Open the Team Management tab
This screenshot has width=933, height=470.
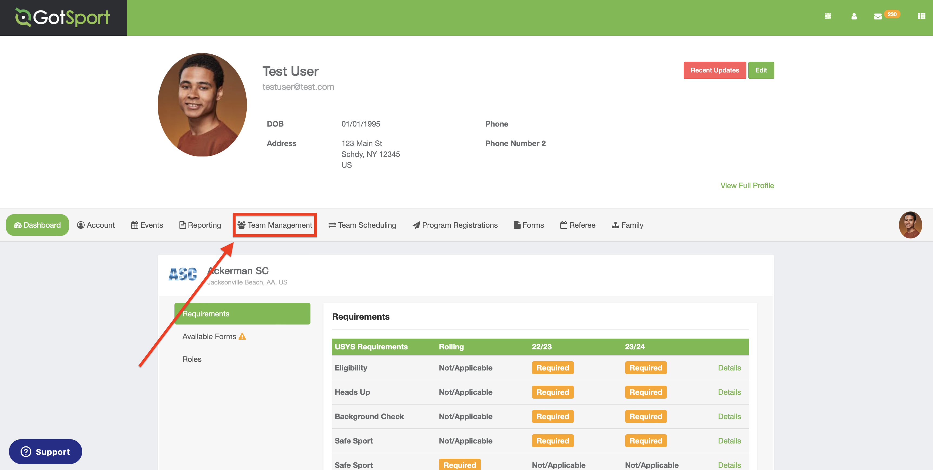point(275,225)
